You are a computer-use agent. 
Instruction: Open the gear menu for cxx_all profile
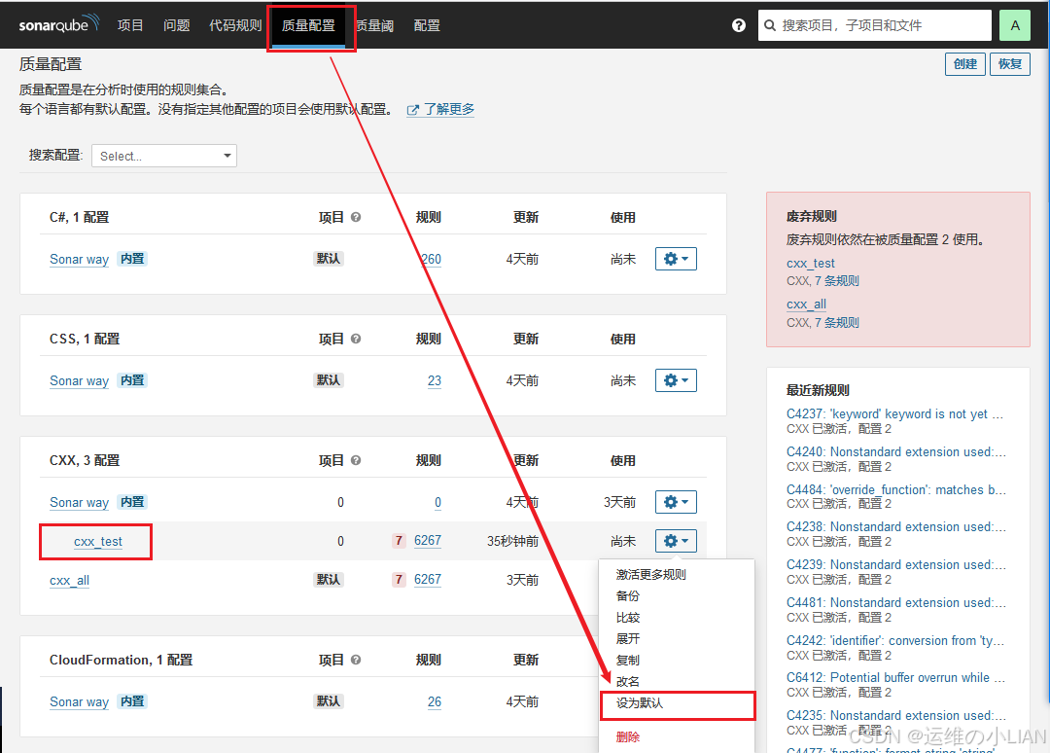pyautogui.click(x=676, y=579)
